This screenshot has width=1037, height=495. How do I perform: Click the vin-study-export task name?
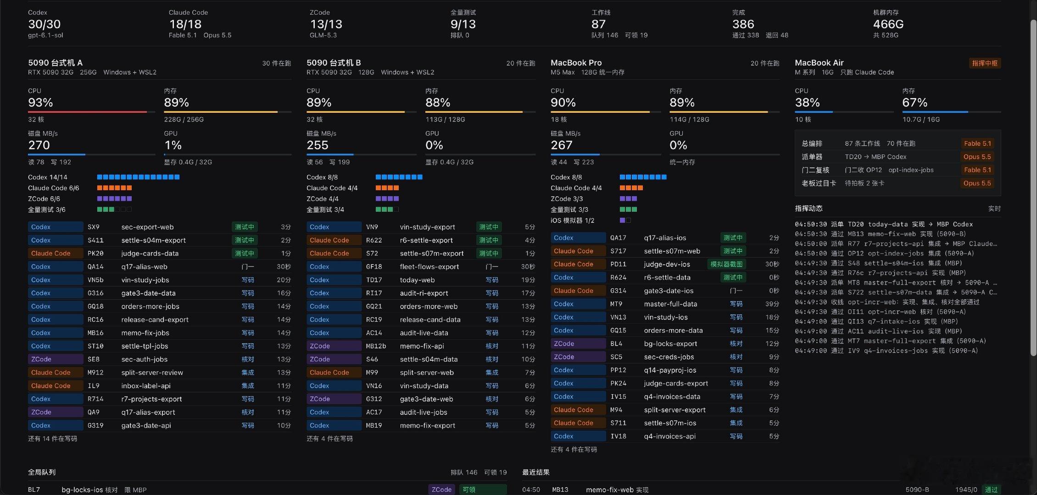(427, 227)
